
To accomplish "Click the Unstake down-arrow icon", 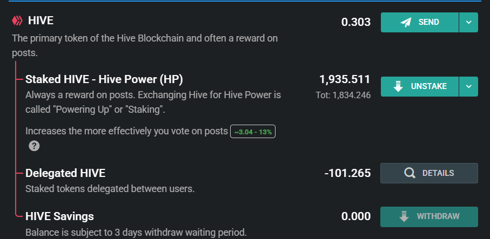I will coord(398,86).
